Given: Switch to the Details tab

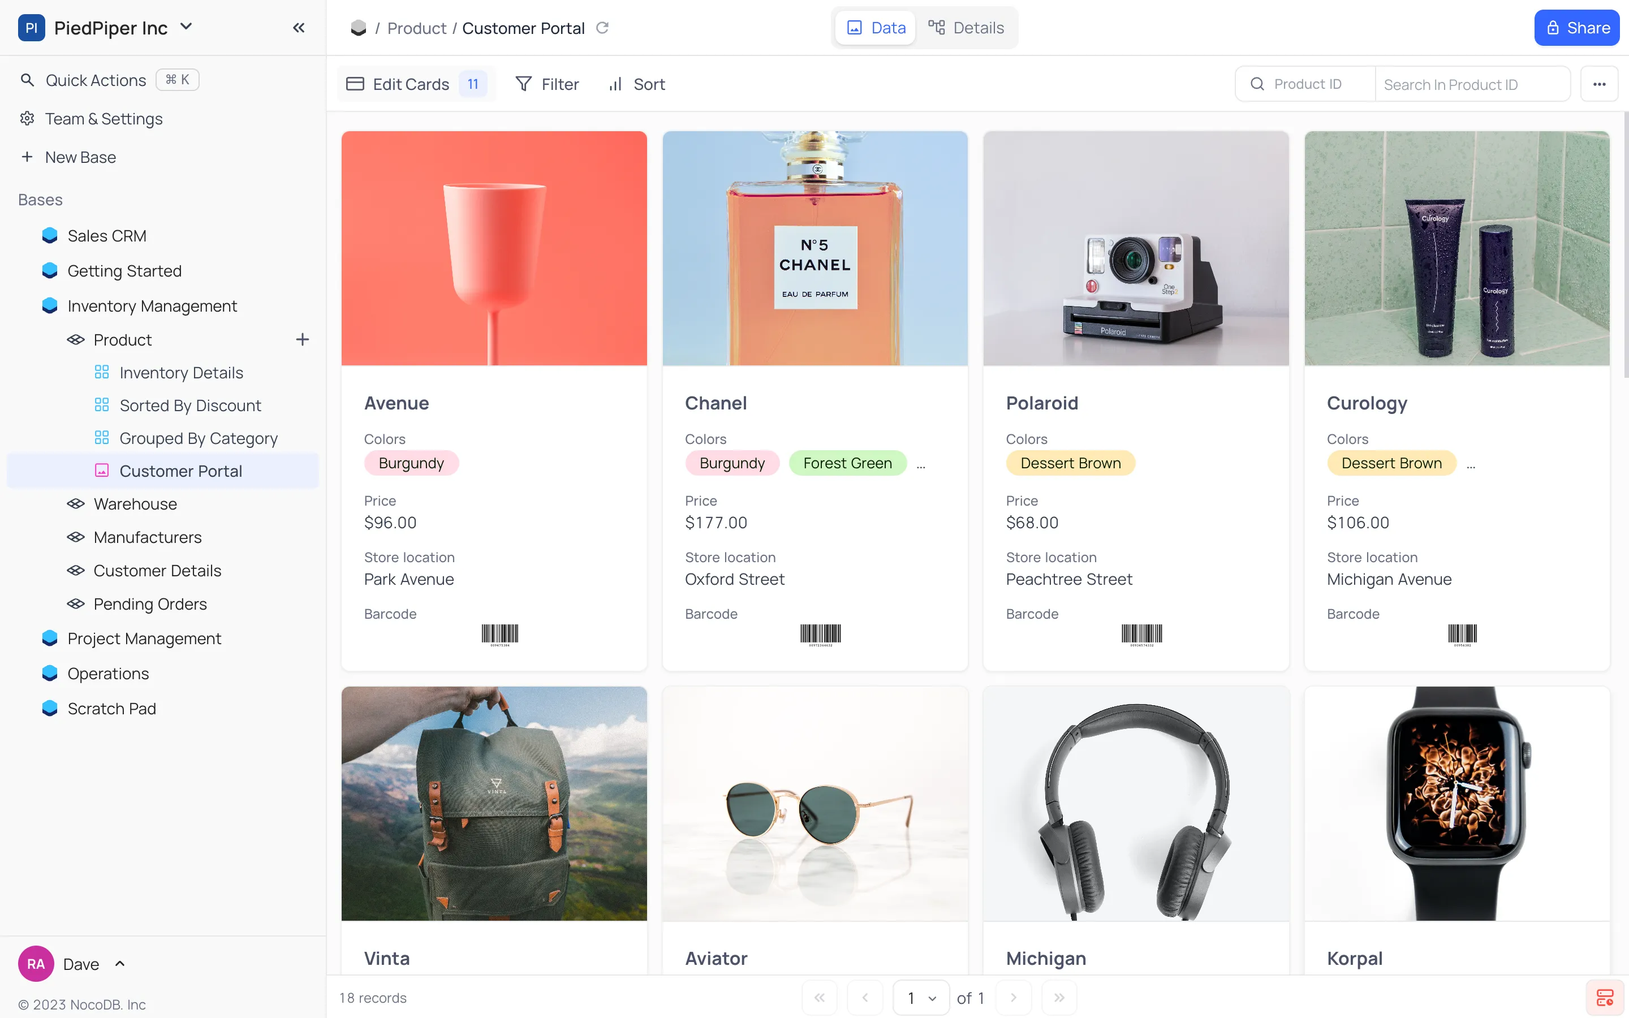Looking at the screenshot, I should tap(967, 28).
